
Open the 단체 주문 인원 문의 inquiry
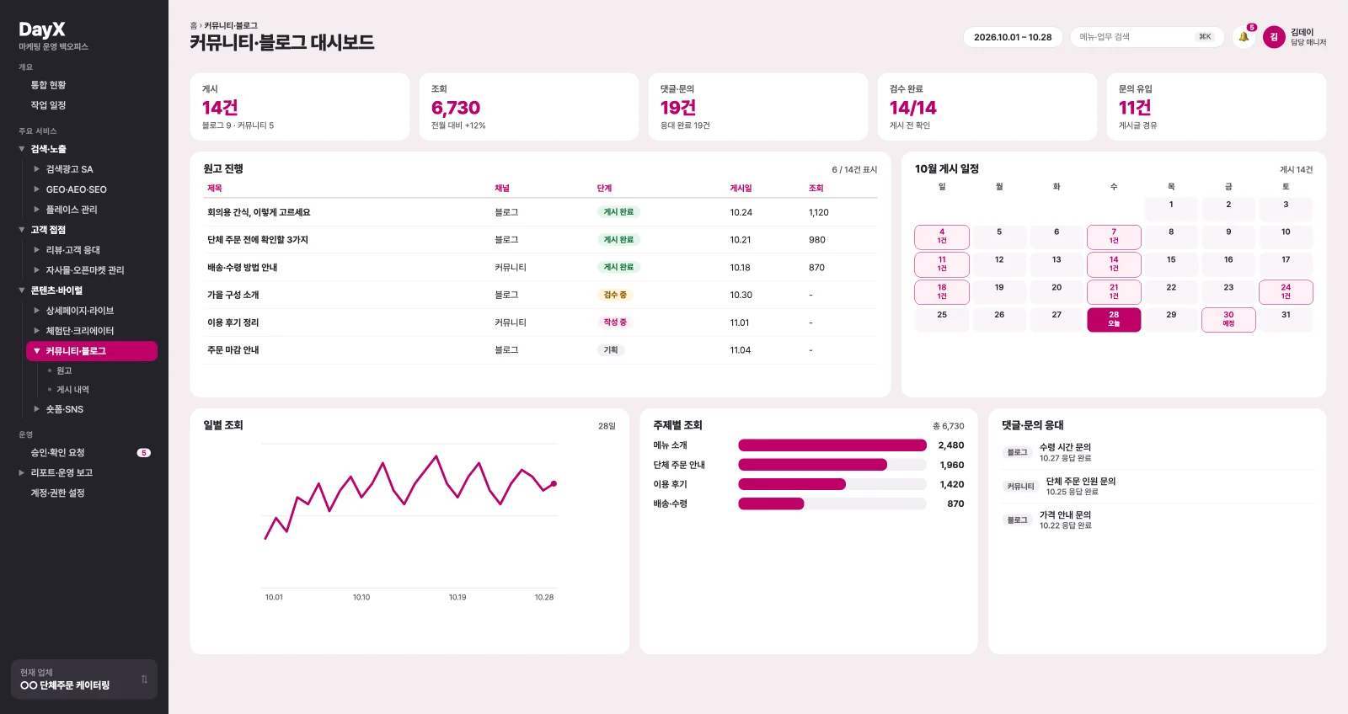1157,487
